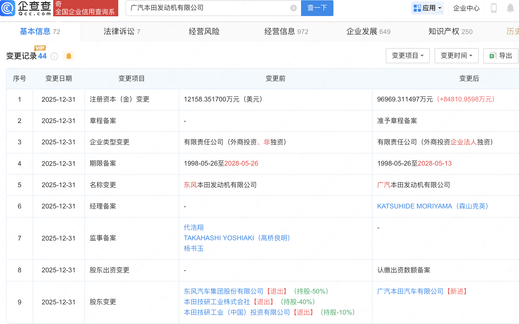Screen dimensions: 519x324
Task: Open mobile app phone icon
Action: pyautogui.click(x=494, y=8)
